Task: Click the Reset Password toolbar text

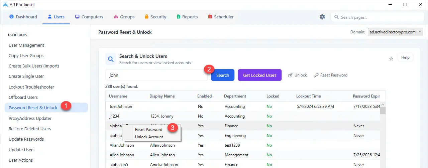Action: [x=334, y=75]
